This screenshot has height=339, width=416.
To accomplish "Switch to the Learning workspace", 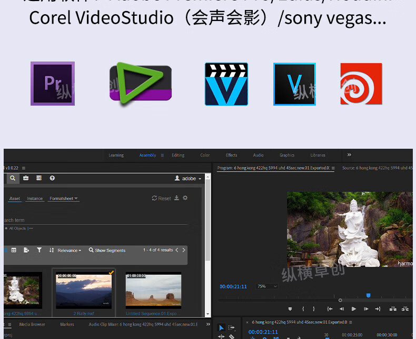I will click(x=116, y=155).
